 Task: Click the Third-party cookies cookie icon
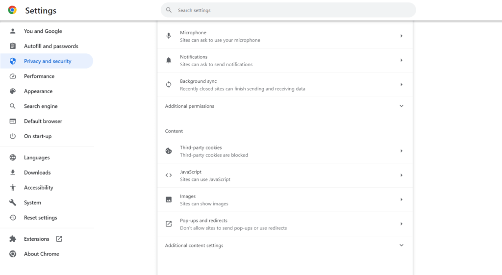point(169,151)
